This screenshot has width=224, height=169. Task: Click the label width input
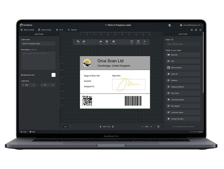click(28, 85)
